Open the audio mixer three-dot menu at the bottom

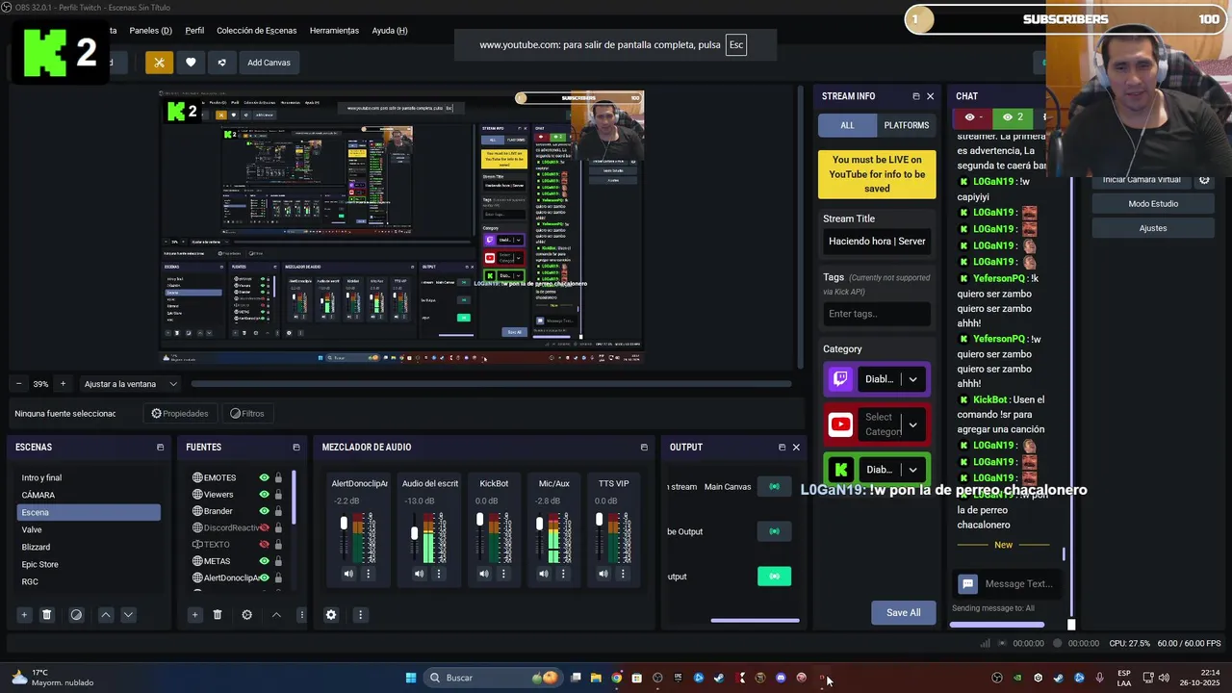tap(360, 615)
